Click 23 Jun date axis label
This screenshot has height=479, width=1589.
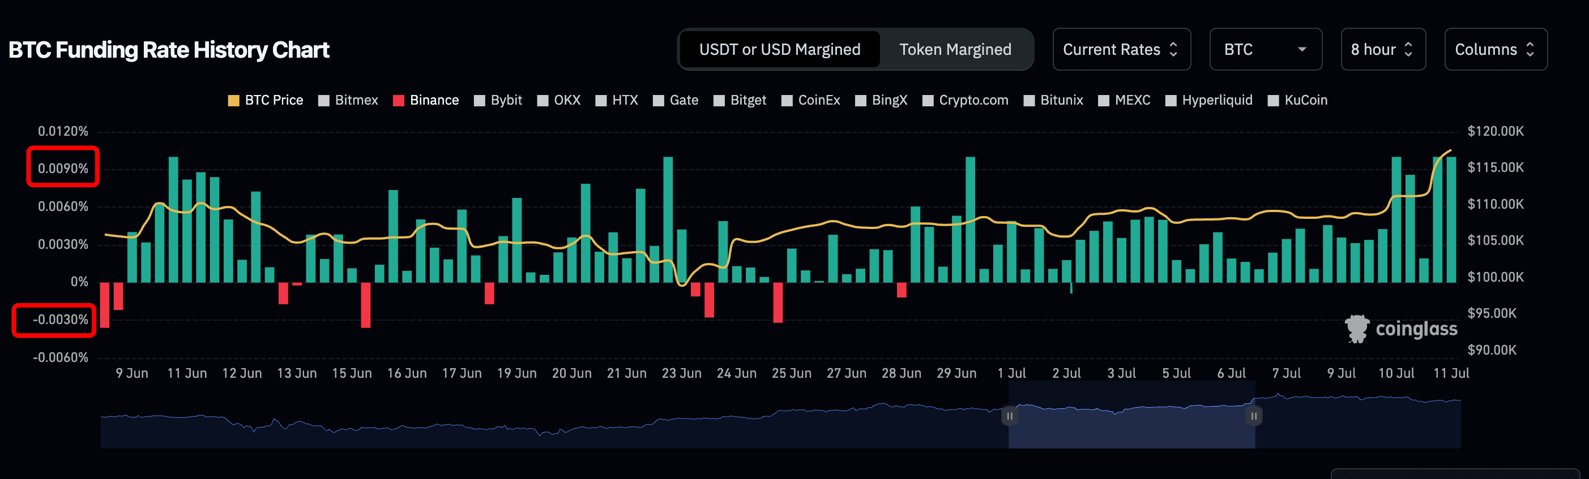coord(682,373)
